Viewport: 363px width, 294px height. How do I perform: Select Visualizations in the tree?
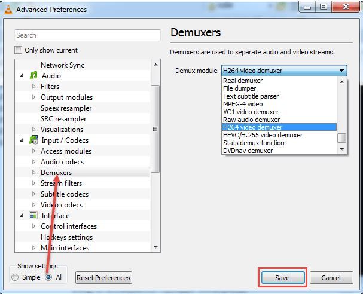pos(62,129)
